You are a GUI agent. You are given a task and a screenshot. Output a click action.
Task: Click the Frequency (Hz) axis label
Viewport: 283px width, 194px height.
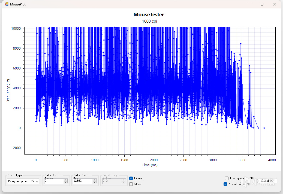[8, 91]
